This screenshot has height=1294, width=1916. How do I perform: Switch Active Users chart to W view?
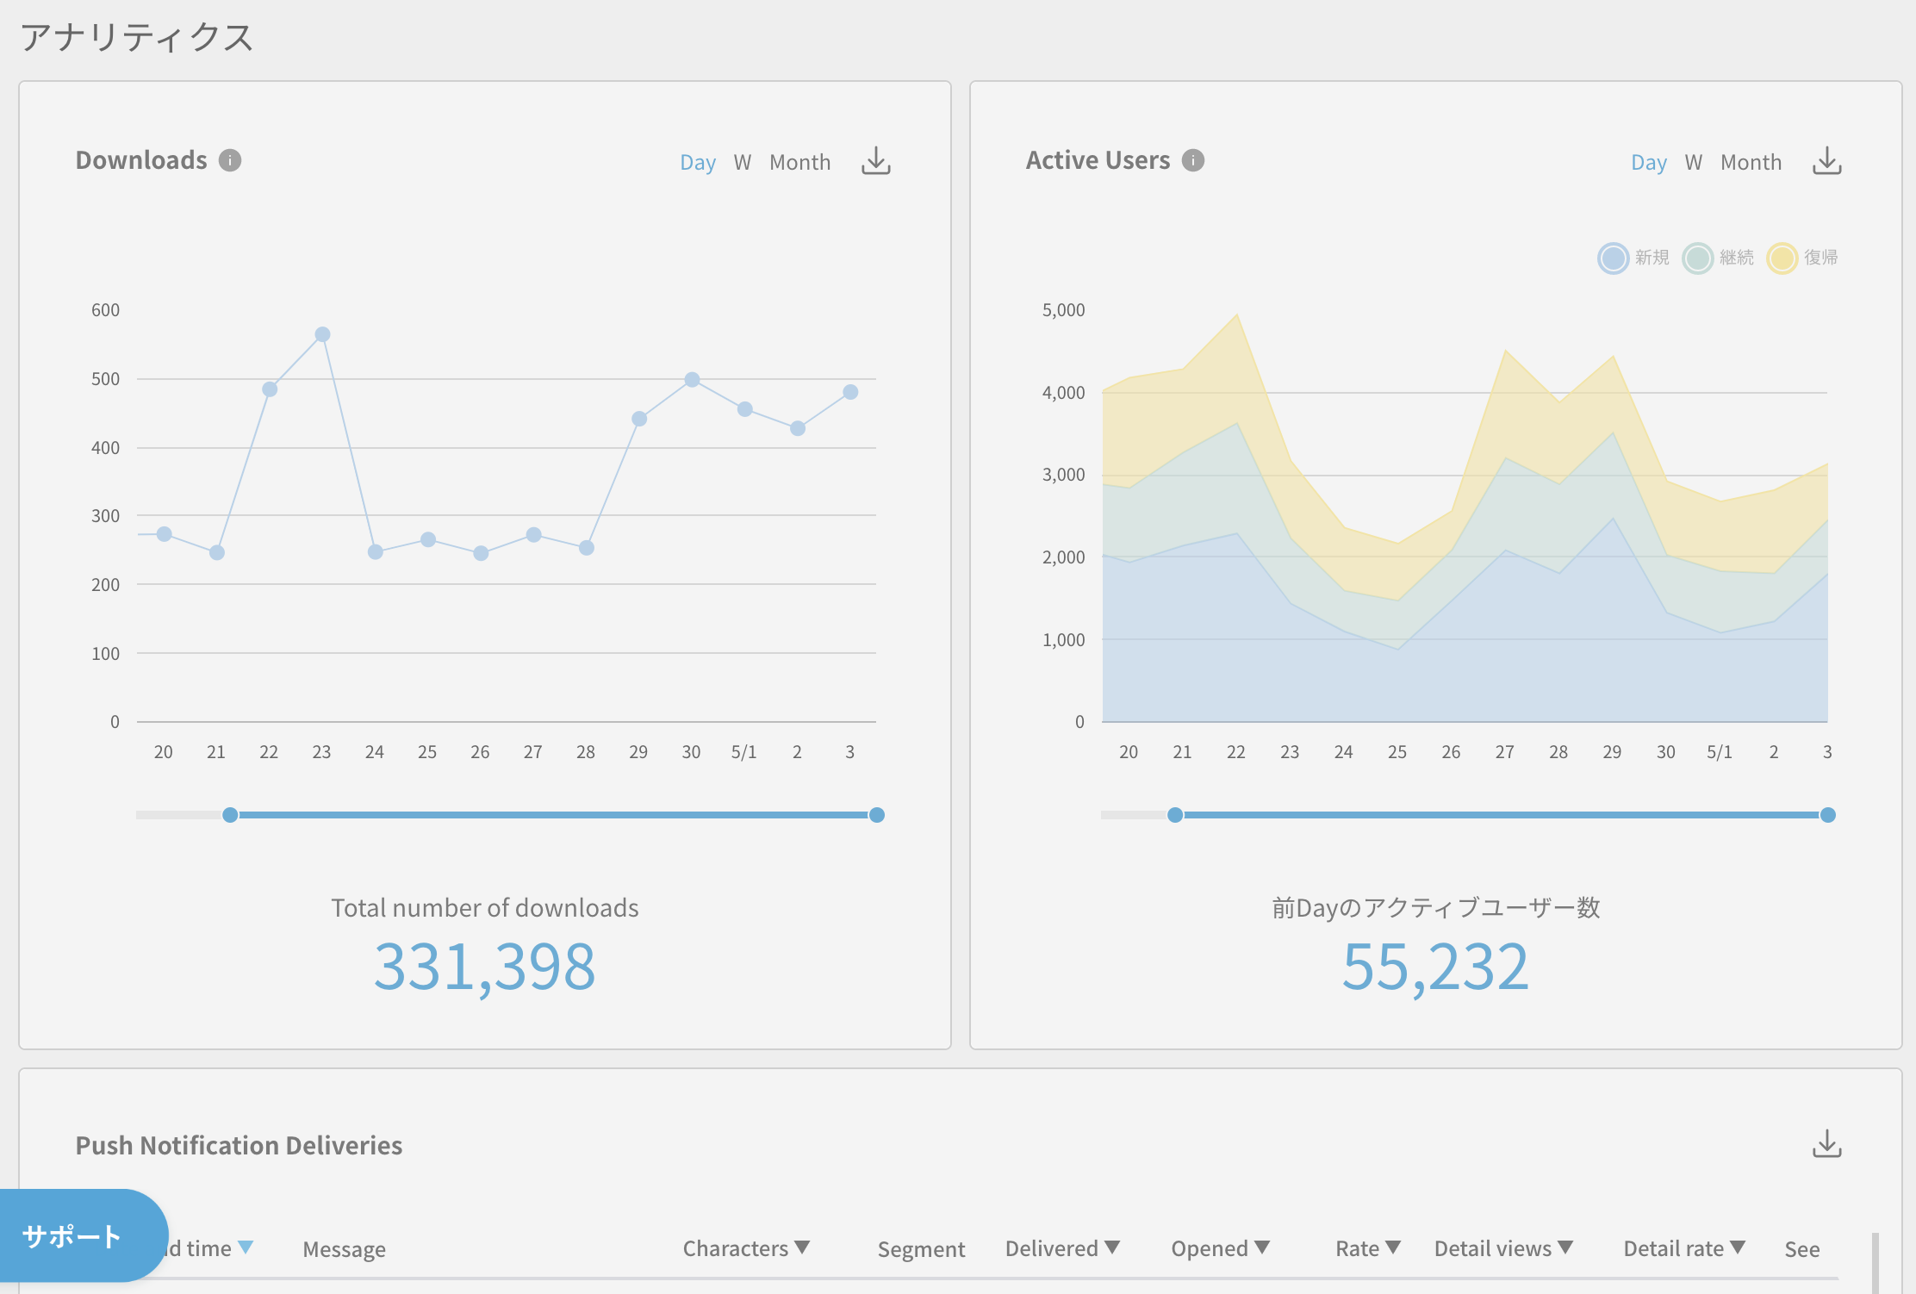tap(1693, 162)
